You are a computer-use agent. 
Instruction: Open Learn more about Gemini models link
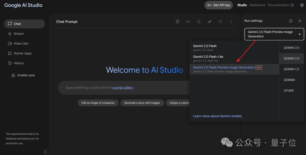click(x=217, y=116)
